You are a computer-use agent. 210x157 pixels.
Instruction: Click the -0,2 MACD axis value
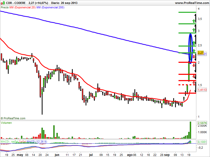(x=200, y=148)
